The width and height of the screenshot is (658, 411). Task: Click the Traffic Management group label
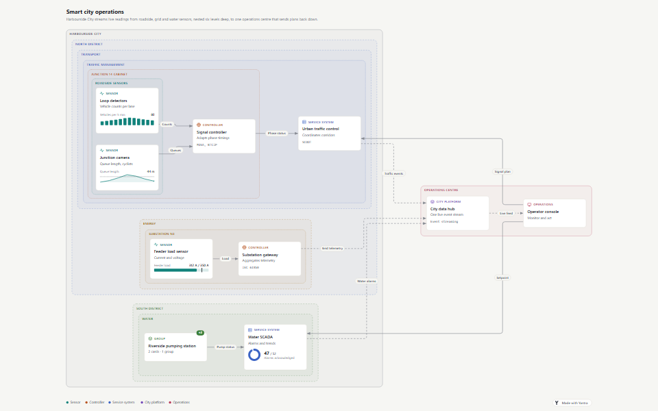coord(106,64)
